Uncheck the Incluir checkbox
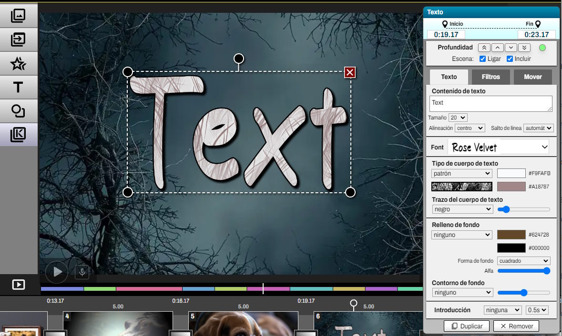Screen dimensions: 562x336 [x=510, y=59]
